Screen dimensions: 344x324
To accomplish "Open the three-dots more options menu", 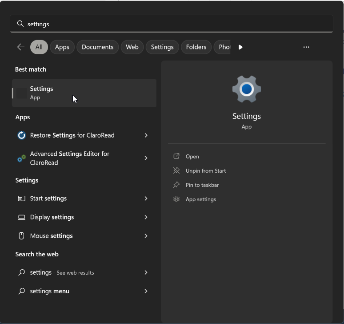I will [x=306, y=47].
